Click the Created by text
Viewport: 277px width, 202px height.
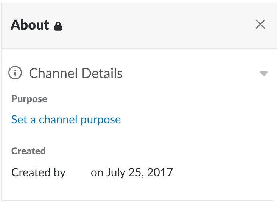point(38,173)
